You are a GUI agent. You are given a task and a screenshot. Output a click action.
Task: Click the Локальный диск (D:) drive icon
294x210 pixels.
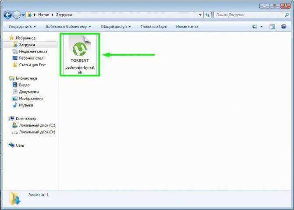pos(15,132)
